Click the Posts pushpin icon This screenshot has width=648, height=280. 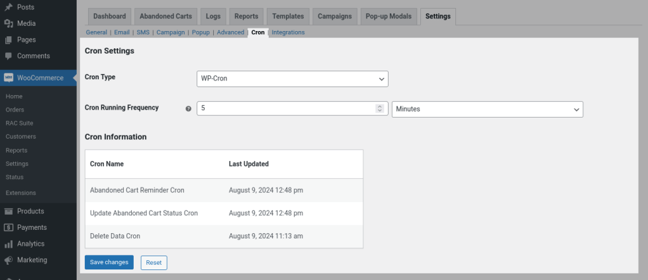tap(9, 7)
